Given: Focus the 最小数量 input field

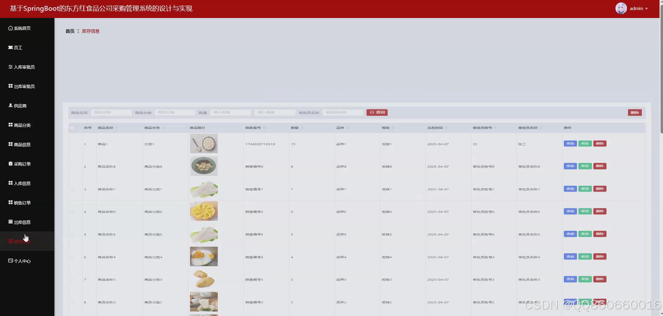Looking at the screenshot, I should point(231,113).
